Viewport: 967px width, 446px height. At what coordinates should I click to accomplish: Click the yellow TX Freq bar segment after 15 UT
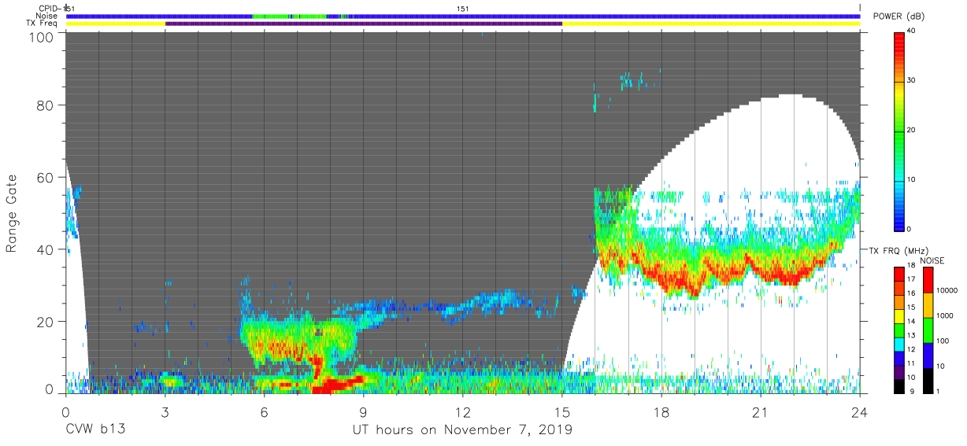click(x=711, y=24)
